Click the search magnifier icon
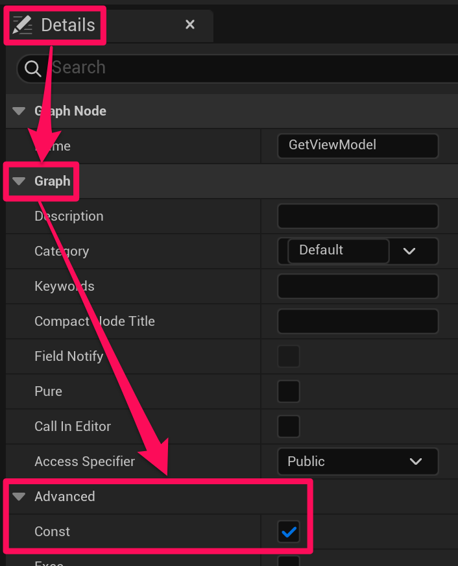Screen dimensions: 458x566 click(34, 68)
